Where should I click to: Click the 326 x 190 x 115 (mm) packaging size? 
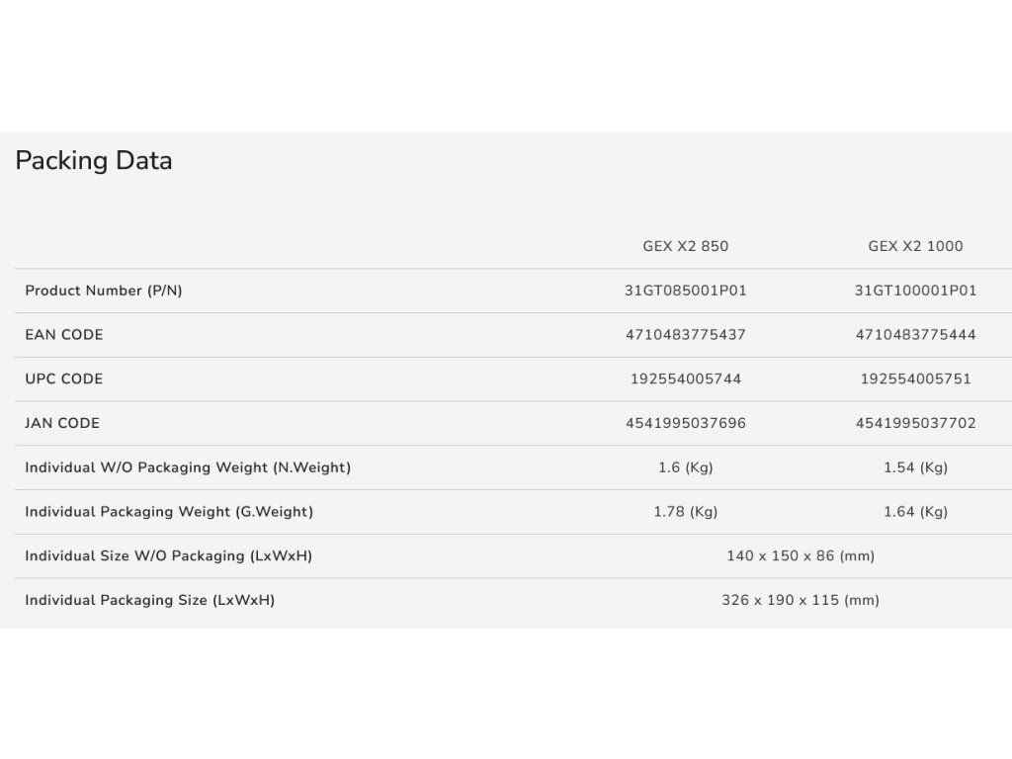801,600
